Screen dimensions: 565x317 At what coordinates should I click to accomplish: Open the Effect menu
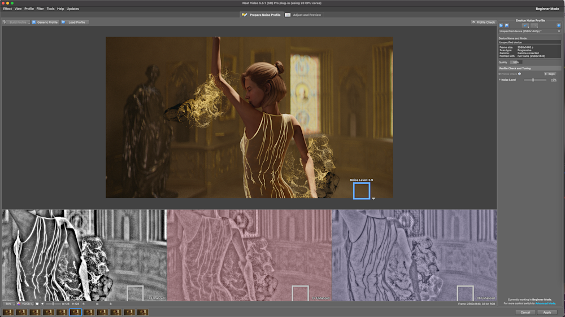point(7,8)
